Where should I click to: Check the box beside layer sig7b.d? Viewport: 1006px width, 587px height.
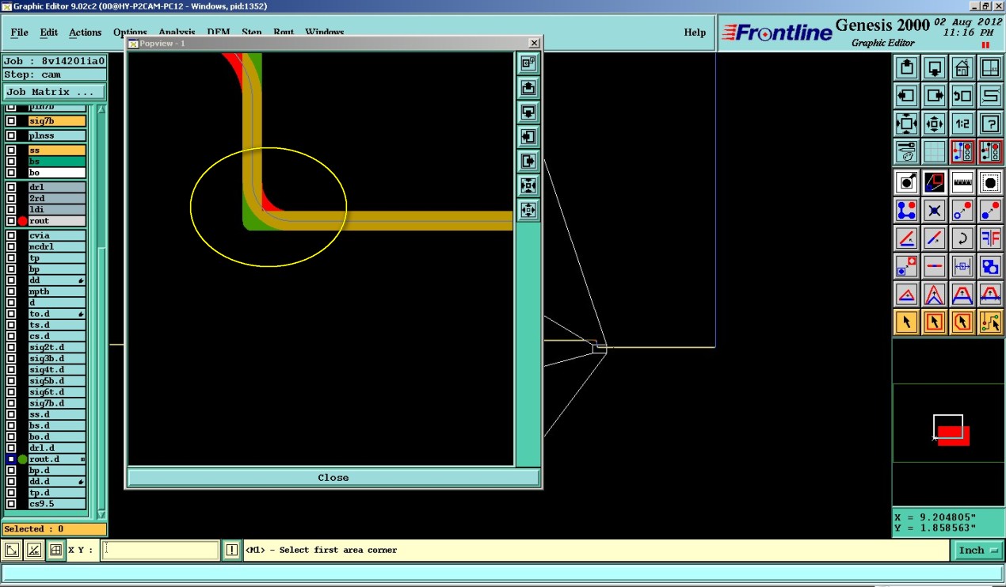coord(11,403)
